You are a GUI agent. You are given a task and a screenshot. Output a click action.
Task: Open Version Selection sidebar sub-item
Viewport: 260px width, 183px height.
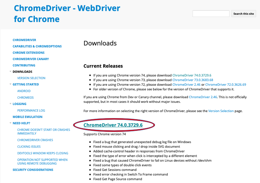[31, 78]
